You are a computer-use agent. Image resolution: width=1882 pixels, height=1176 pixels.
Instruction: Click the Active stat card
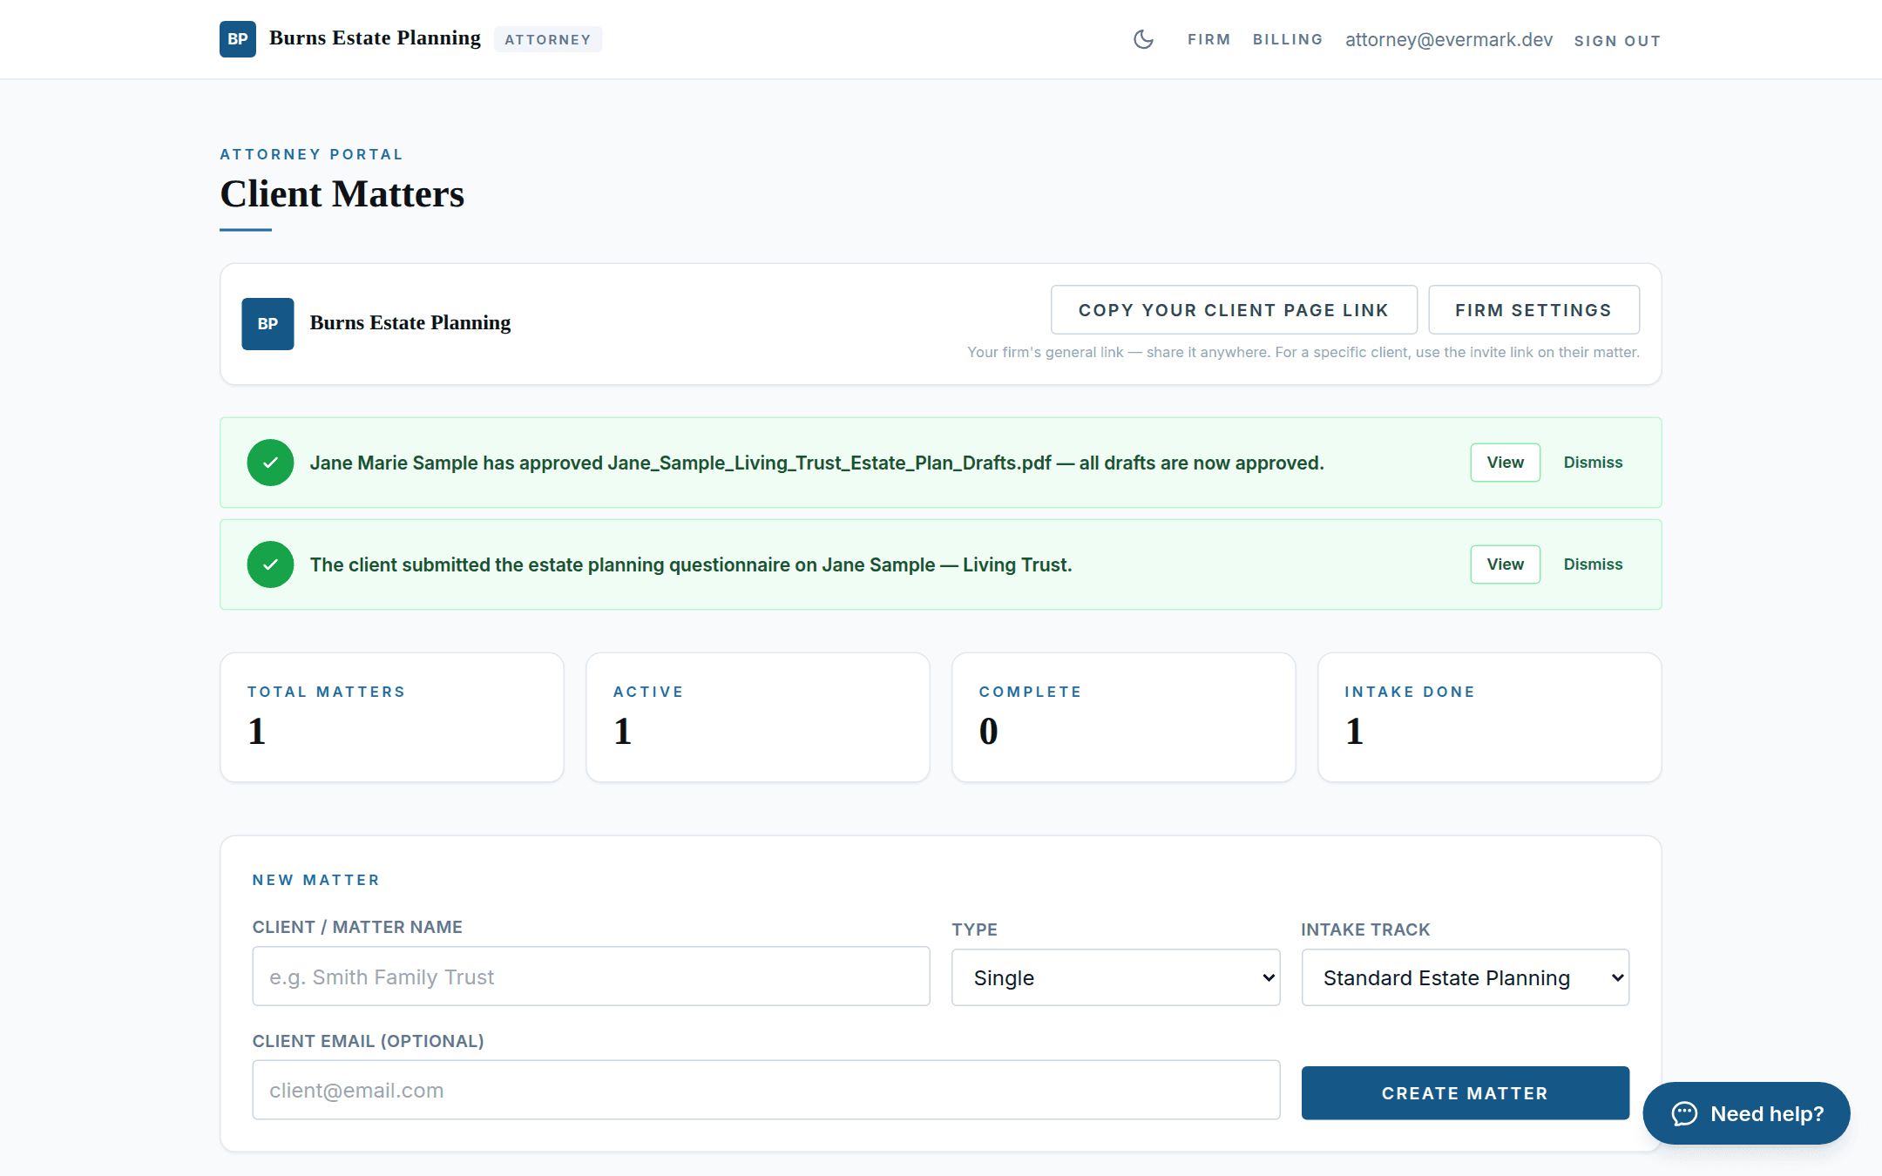point(758,717)
